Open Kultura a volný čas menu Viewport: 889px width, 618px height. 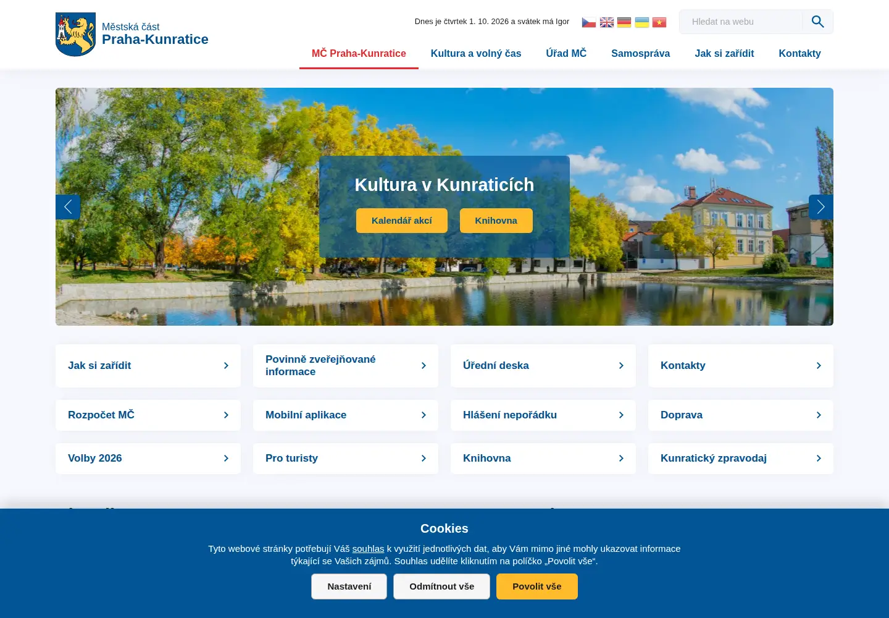pyautogui.click(x=476, y=54)
